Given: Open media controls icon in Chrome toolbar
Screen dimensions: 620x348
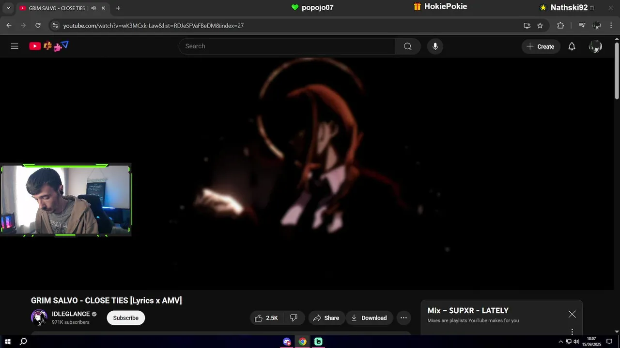Looking at the screenshot, I should tap(582, 26).
